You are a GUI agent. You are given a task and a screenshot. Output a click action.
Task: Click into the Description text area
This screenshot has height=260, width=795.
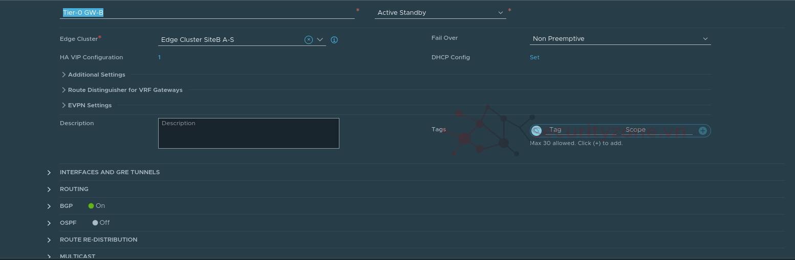[x=248, y=134]
